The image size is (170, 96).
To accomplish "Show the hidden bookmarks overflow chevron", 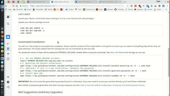I will point(166,10).
